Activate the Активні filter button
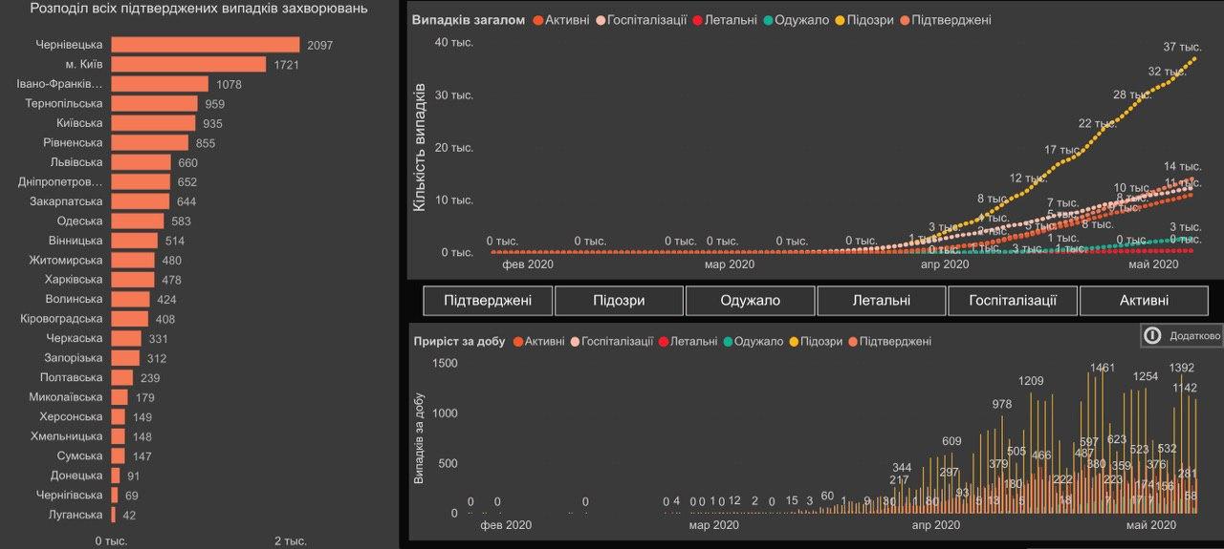Viewport: 1224px width, 549px height. (1144, 301)
